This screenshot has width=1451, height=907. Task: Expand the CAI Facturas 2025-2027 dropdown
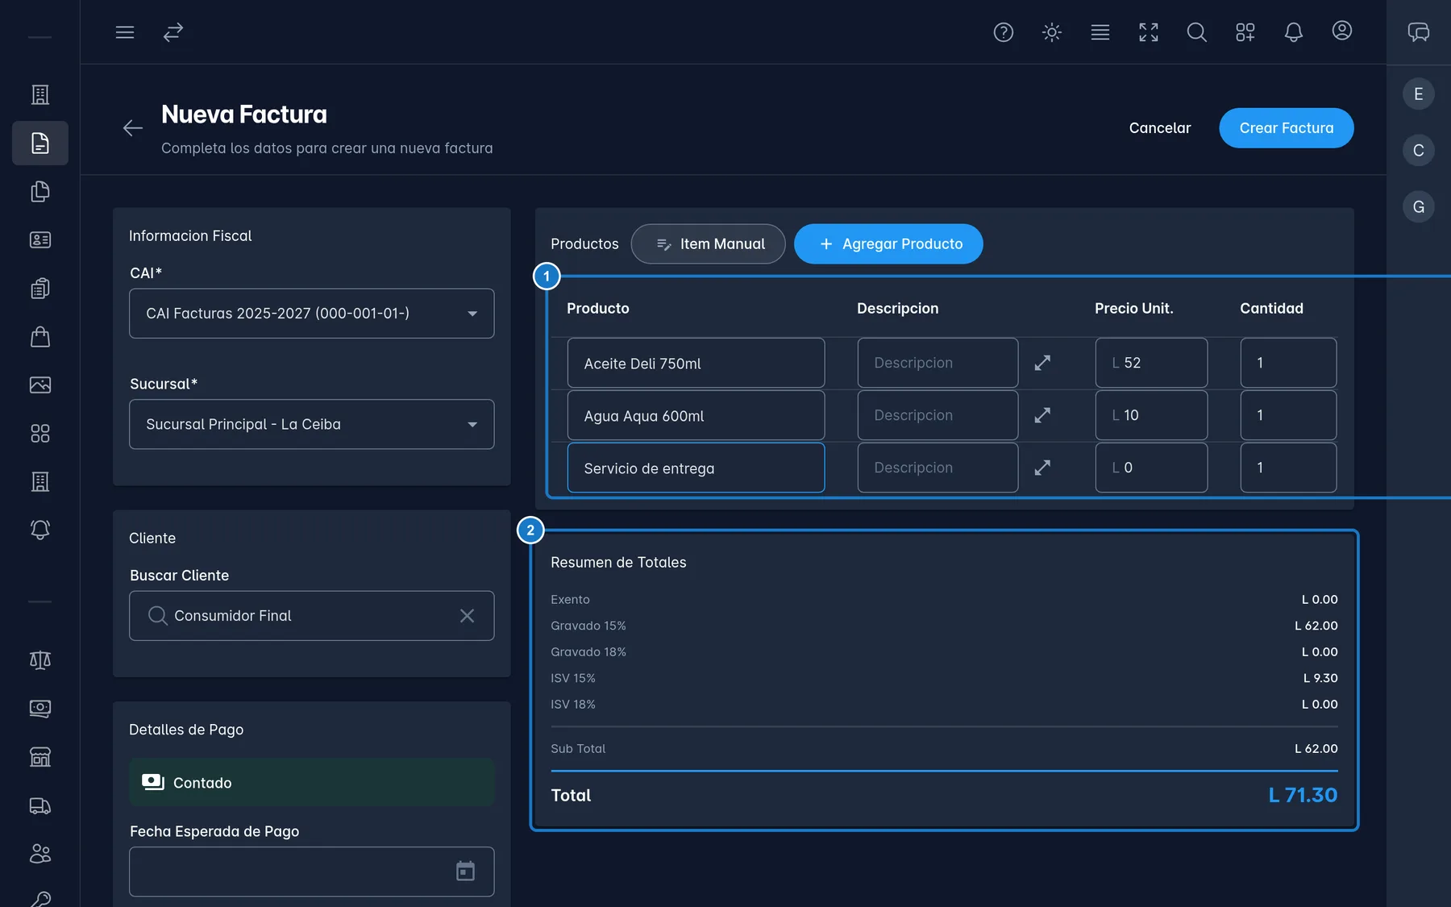point(312,314)
